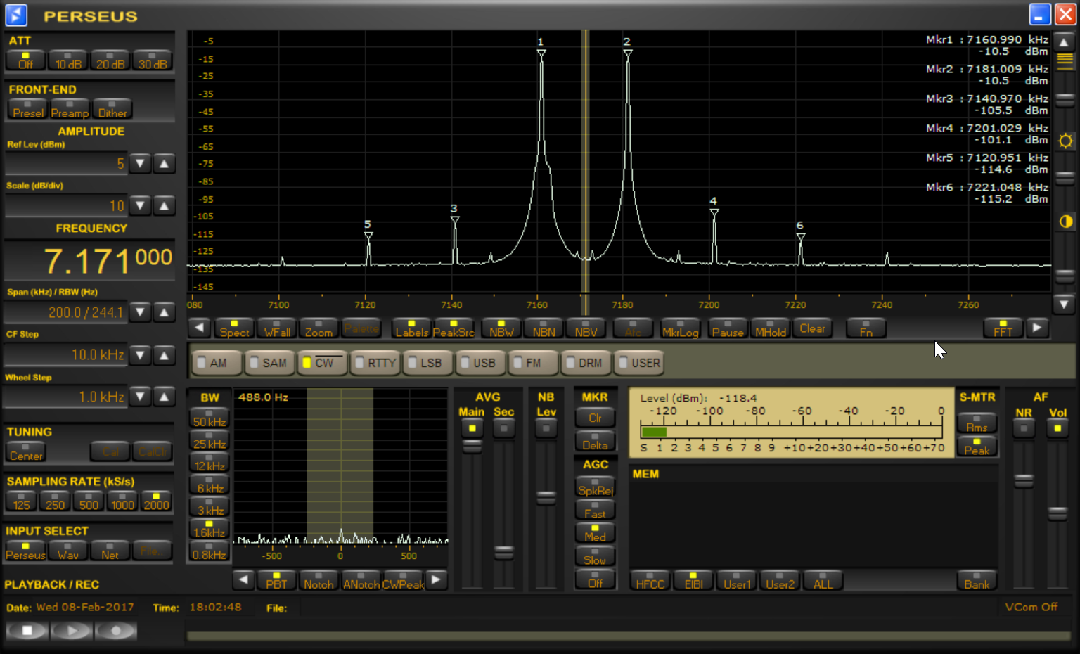The height and width of the screenshot is (654, 1080).
Task: Switch demodulation mode to LSB
Action: point(428,363)
